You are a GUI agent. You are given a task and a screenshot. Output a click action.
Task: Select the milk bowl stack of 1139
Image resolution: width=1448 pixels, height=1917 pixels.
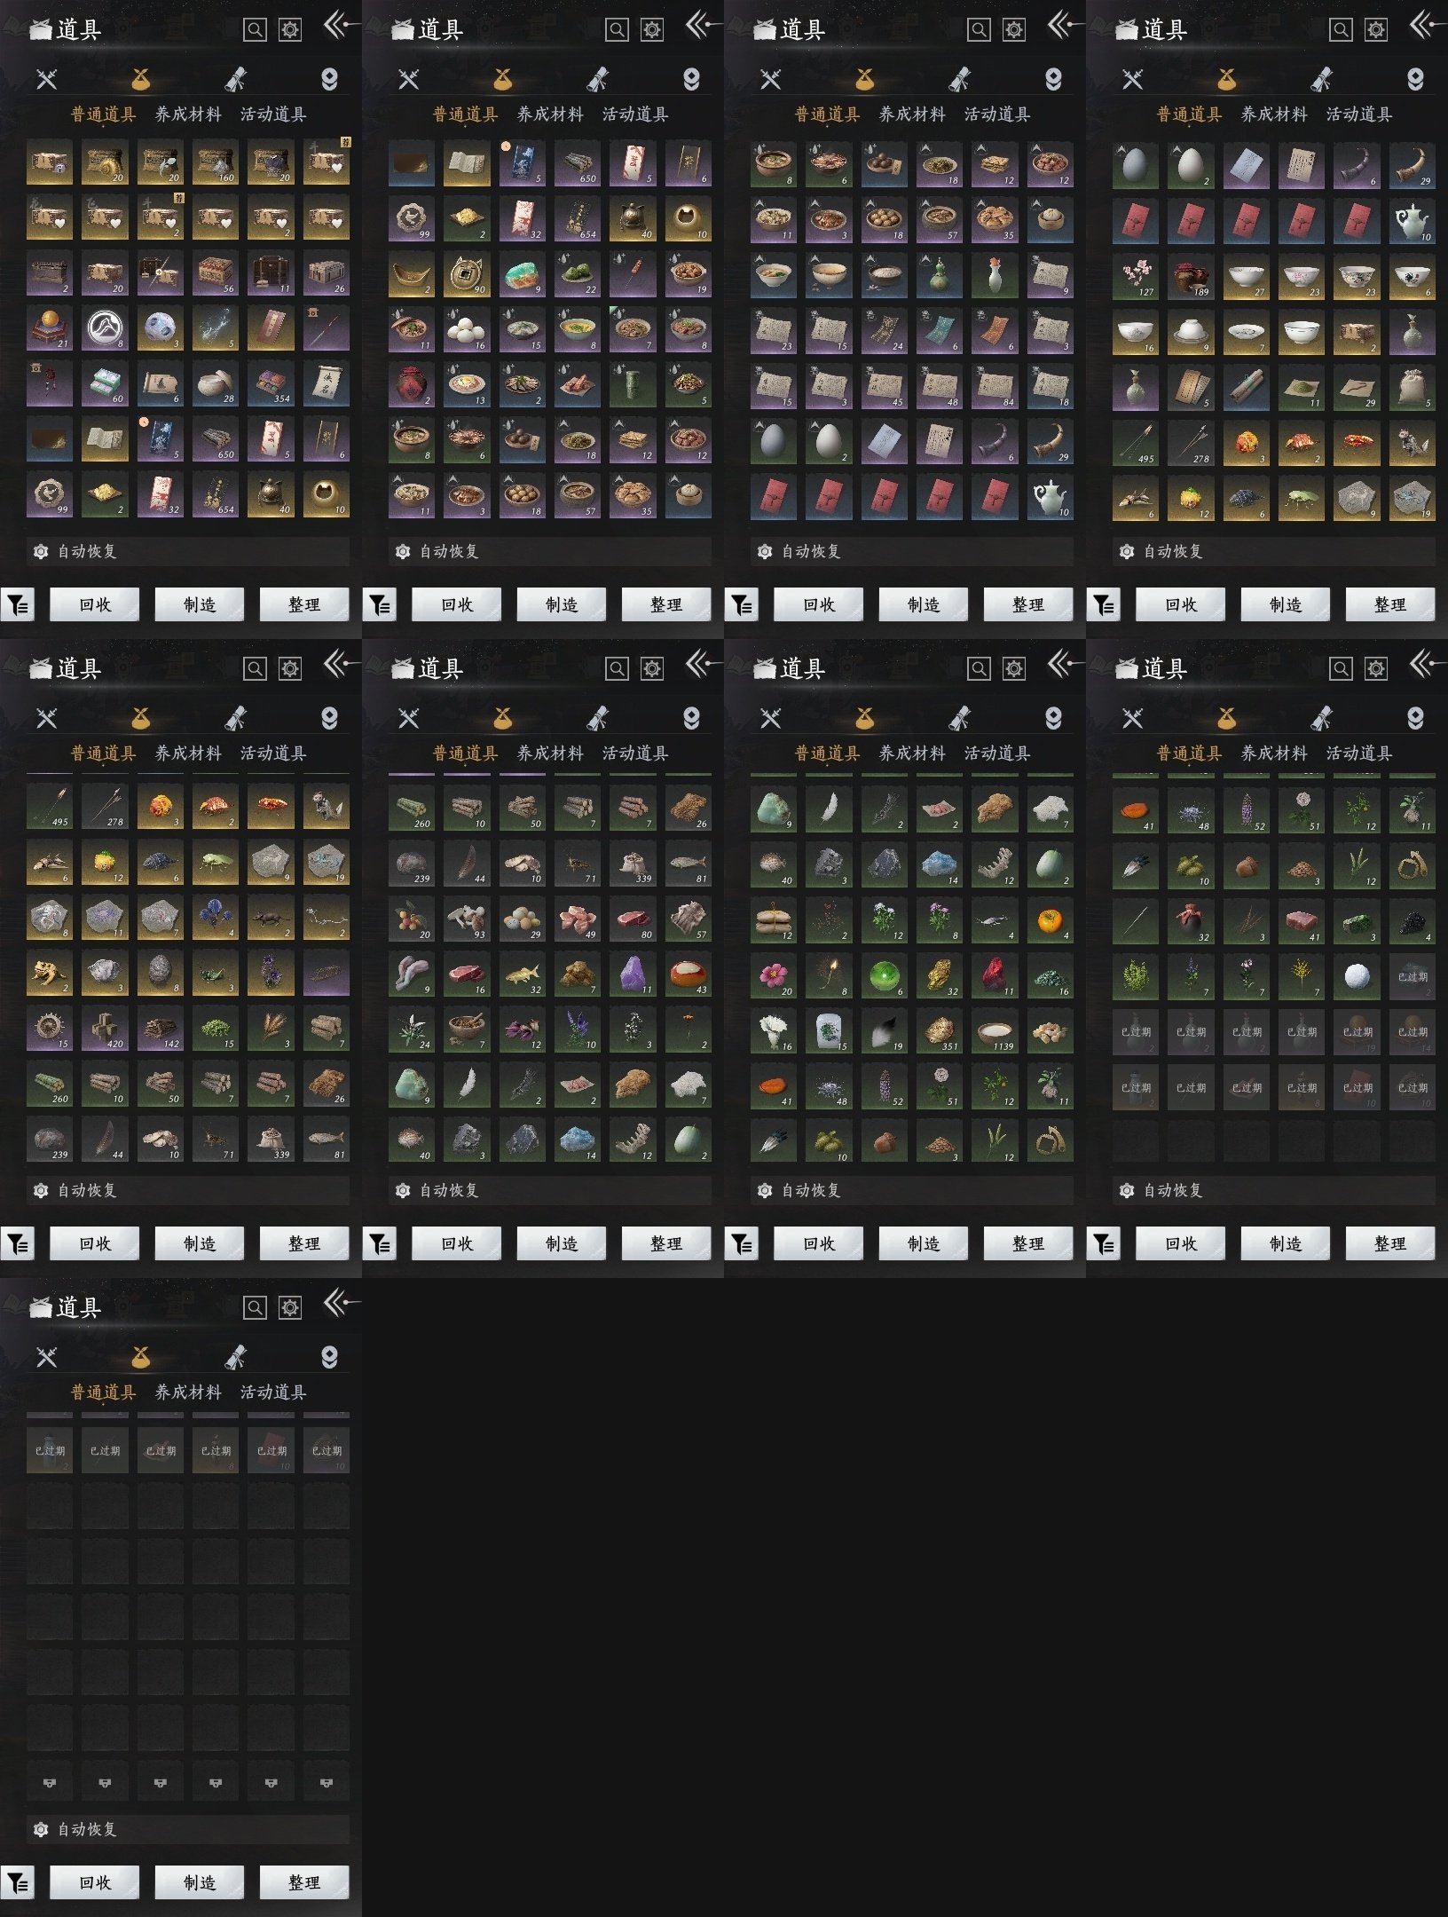pos(995,1030)
